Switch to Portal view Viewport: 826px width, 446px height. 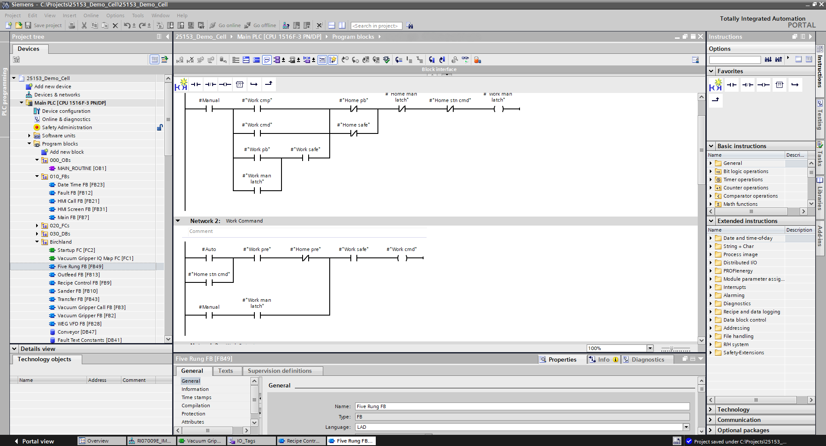click(34, 441)
